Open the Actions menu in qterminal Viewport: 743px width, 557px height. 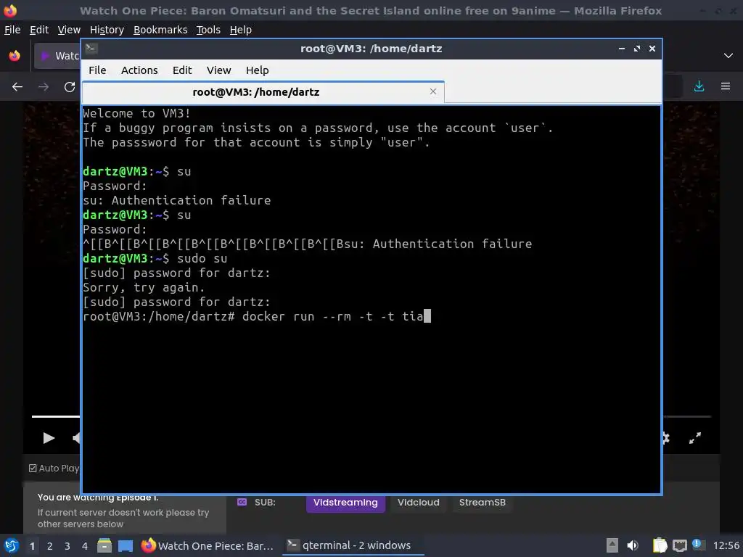tap(139, 70)
